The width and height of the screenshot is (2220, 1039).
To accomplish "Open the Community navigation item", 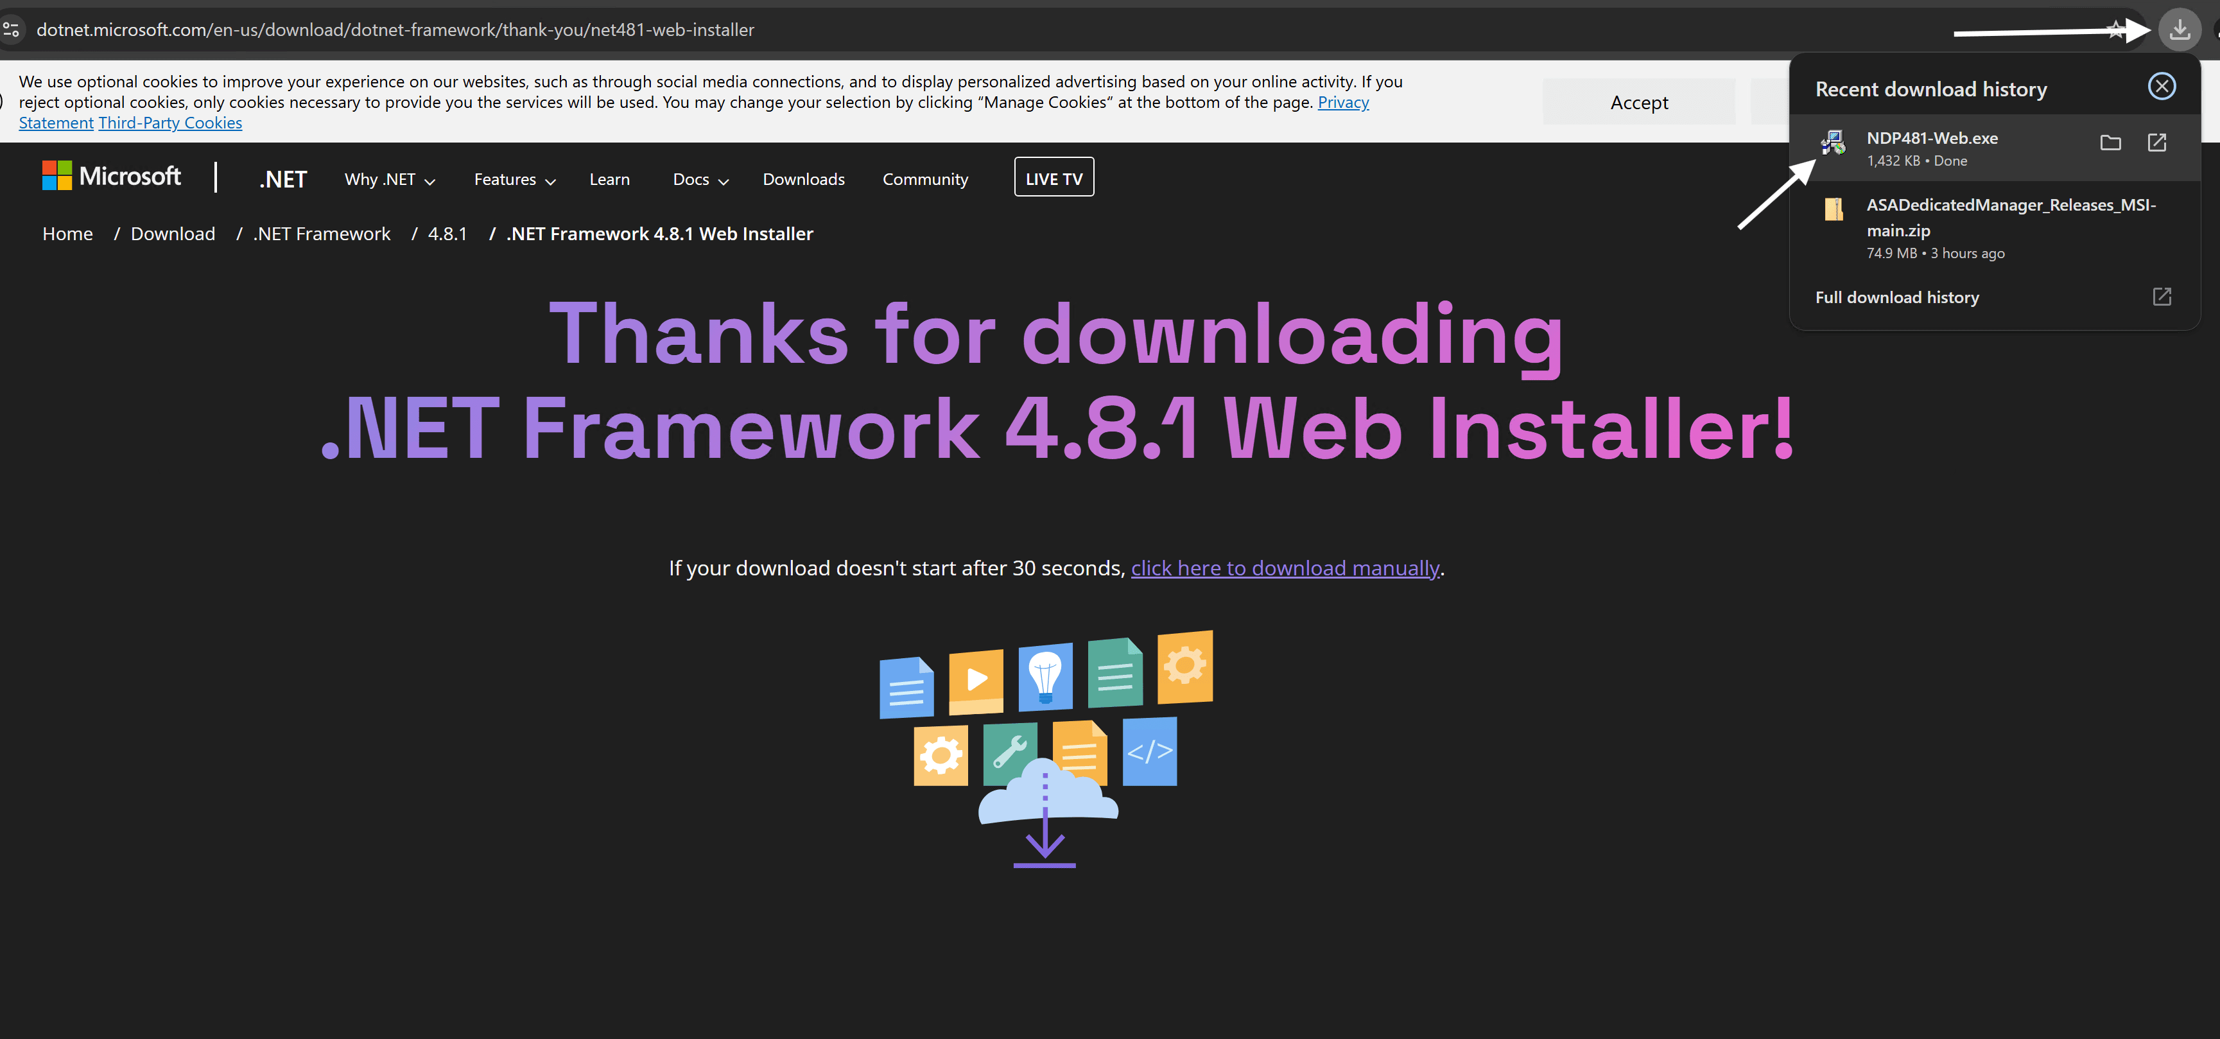I will coord(924,179).
